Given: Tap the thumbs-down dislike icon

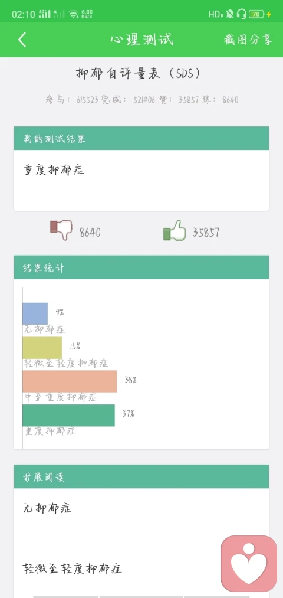Looking at the screenshot, I should pyautogui.click(x=61, y=230).
